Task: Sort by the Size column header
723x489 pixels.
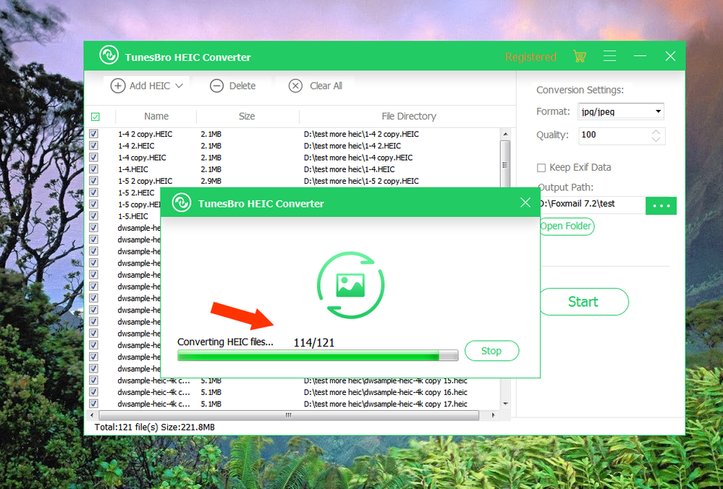Action: 247,116
